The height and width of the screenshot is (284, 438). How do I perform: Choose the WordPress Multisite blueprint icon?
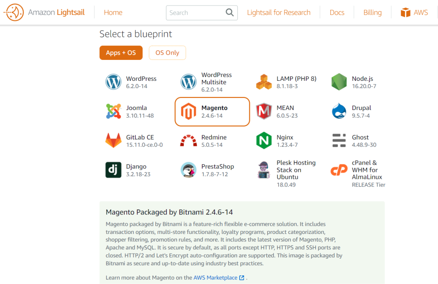pos(189,82)
